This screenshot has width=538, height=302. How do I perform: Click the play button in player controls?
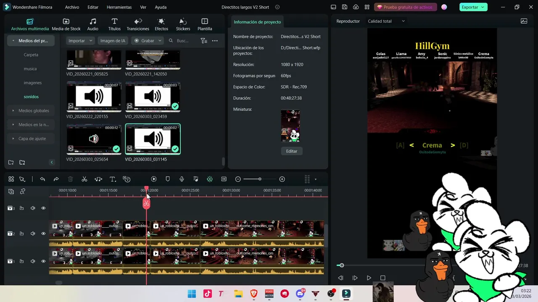[369, 278]
